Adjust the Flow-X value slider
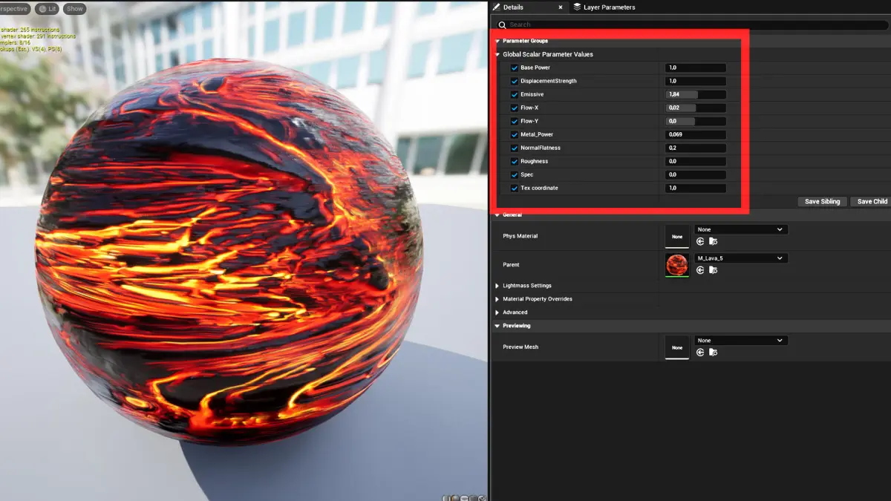The width and height of the screenshot is (891, 501). (696, 108)
